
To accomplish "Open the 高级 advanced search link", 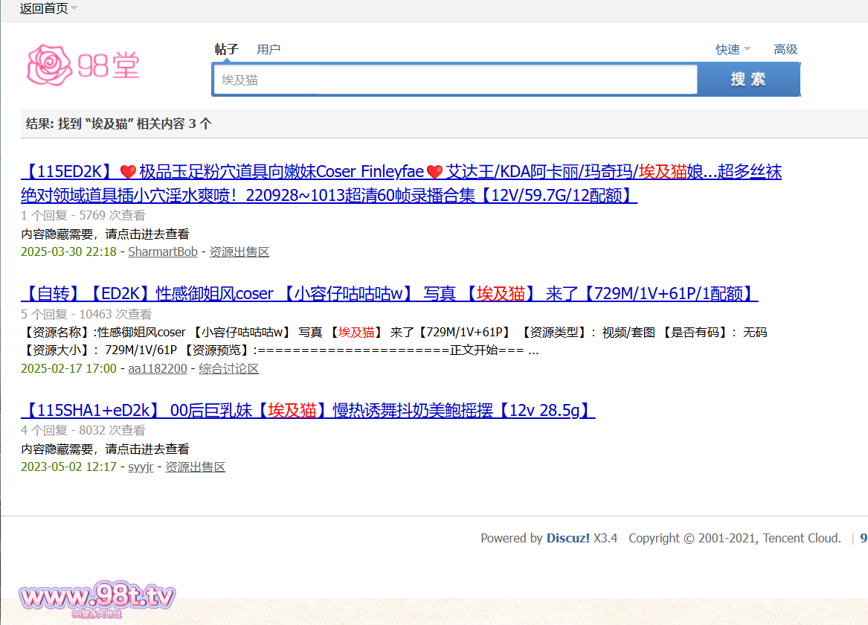I will pyautogui.click(x=785, y=49).
